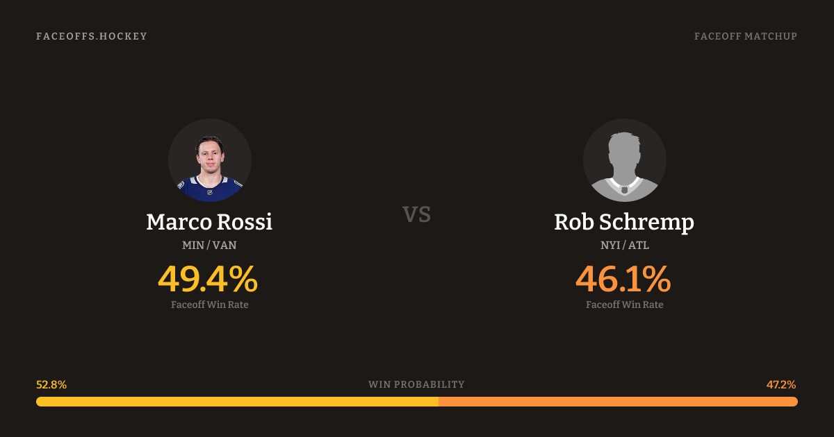Click the boundary between yellow and orange bar segments

pos(439,402)
